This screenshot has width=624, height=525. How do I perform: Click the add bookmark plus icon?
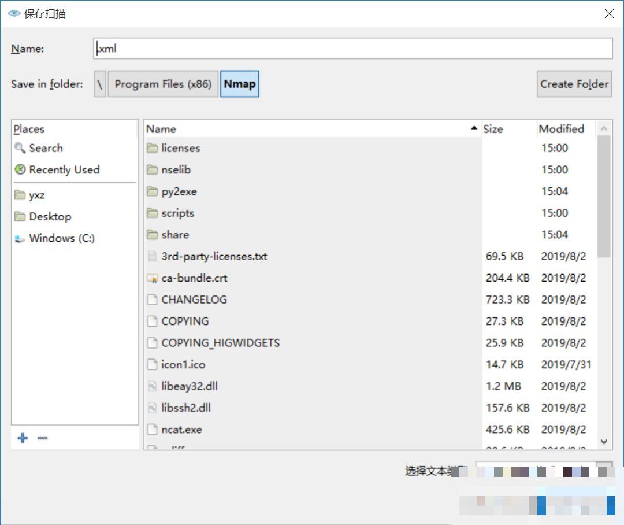[x=23, y=438]
